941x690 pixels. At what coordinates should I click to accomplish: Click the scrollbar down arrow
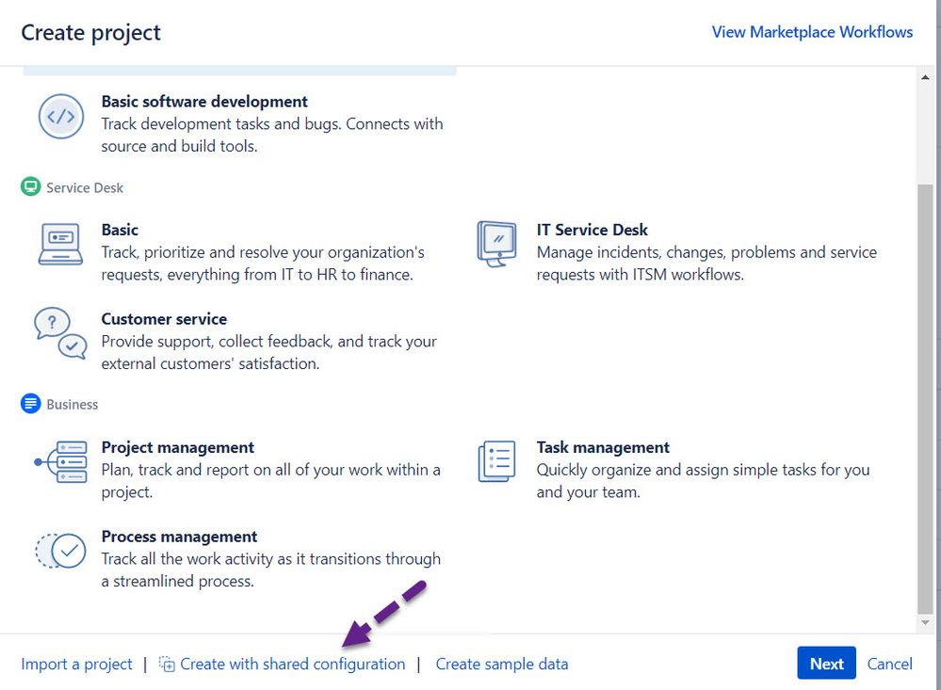click(x=925, y=623)
